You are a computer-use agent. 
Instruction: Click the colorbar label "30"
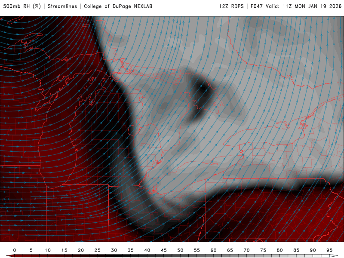pyautogui.click(x=114, y=250)
